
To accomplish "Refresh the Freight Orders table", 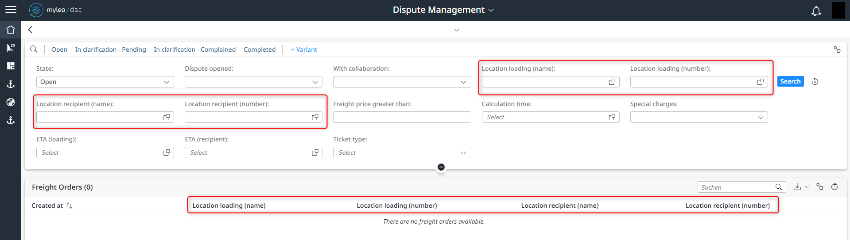I will (x=834, y=187).
